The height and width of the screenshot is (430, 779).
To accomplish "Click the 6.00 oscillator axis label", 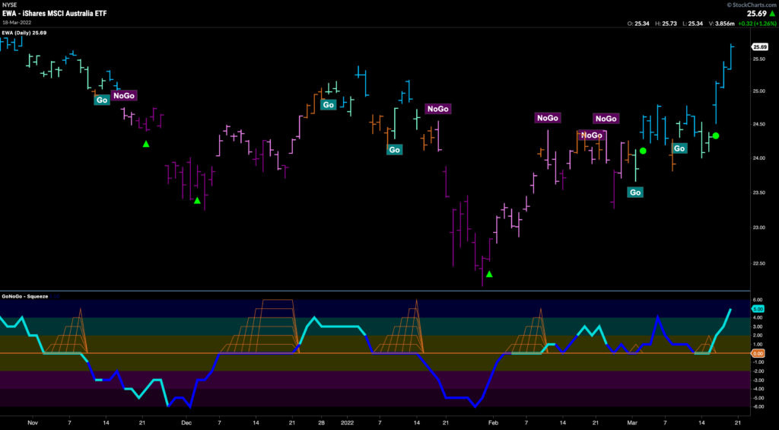I will coord(758,300).
